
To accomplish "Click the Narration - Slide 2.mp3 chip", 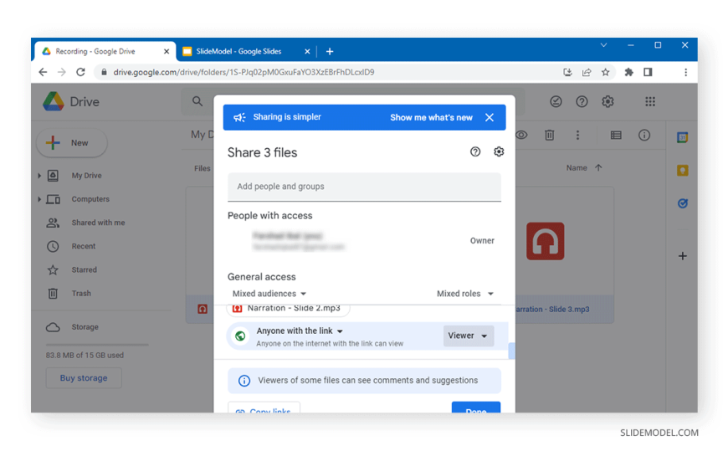I will 288,308.
